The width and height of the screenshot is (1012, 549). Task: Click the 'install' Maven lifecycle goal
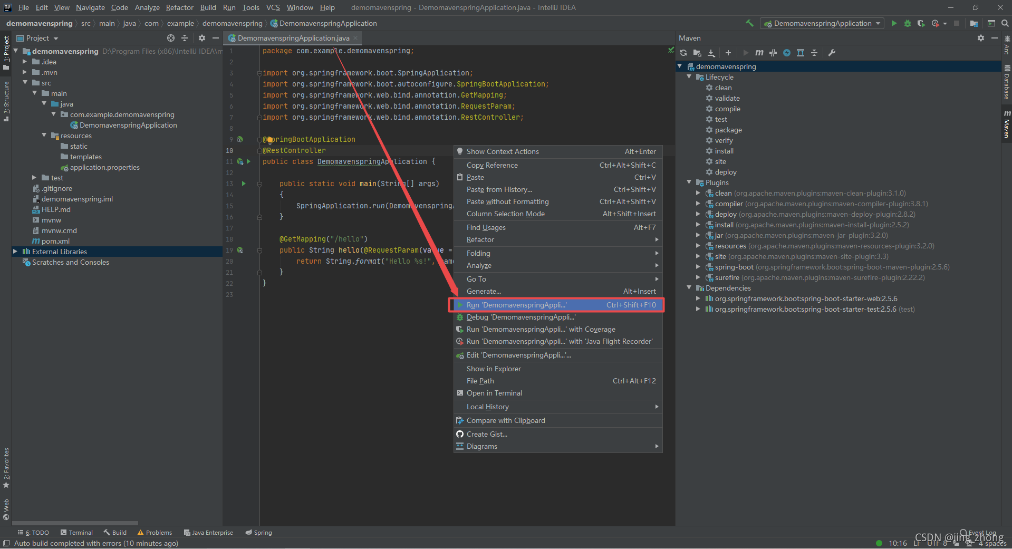coord(724,151)
